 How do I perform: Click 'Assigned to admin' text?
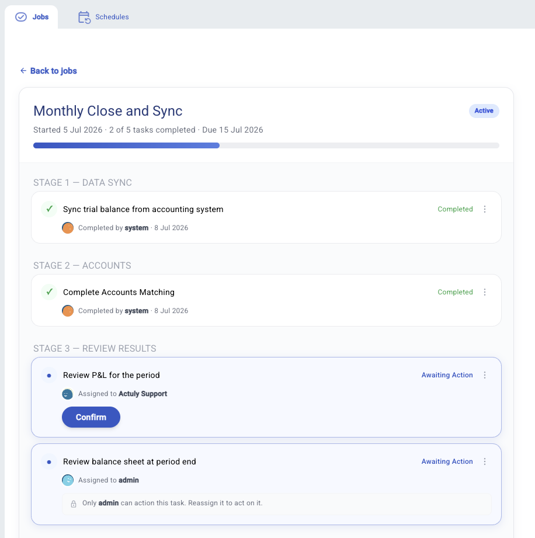[x=109, y=480]
